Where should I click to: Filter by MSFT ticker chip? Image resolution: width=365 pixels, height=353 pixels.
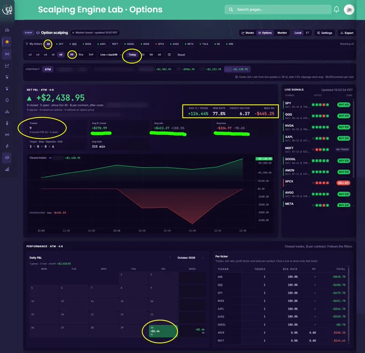(x=115, y=44)
